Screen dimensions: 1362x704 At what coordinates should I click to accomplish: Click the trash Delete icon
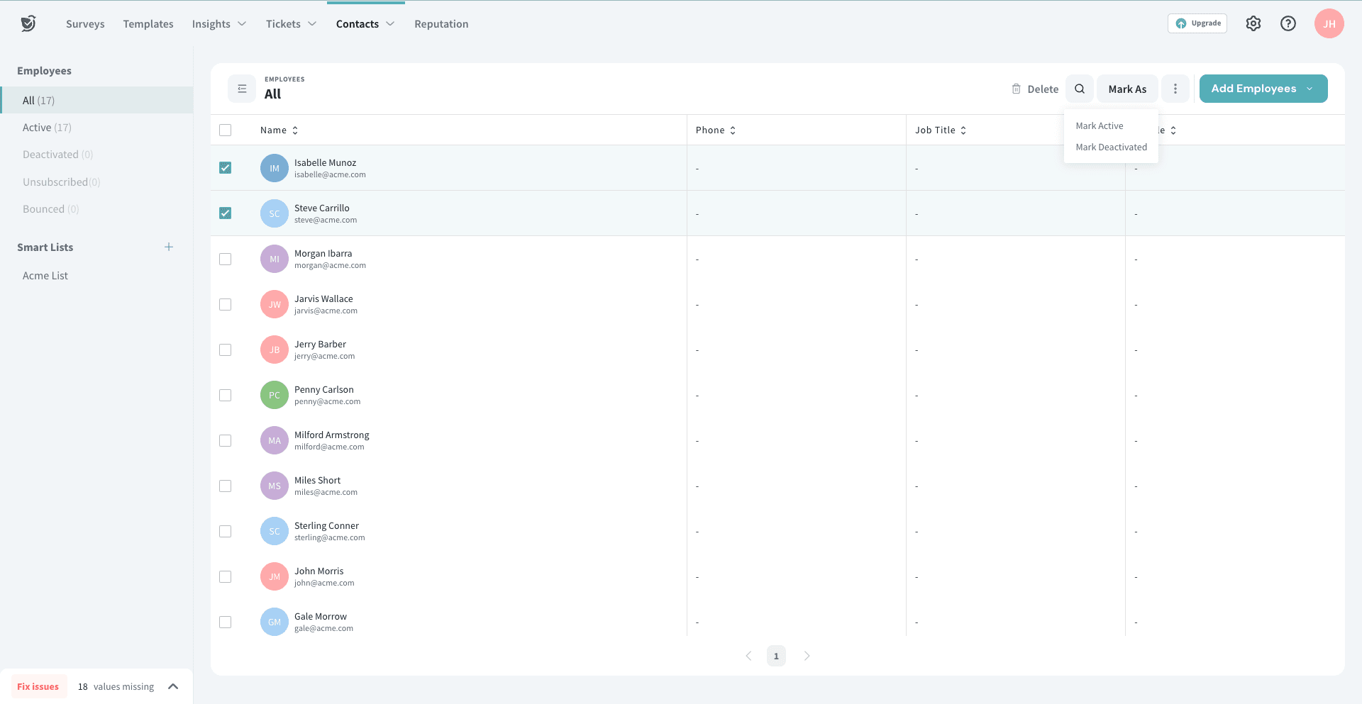1017,89
